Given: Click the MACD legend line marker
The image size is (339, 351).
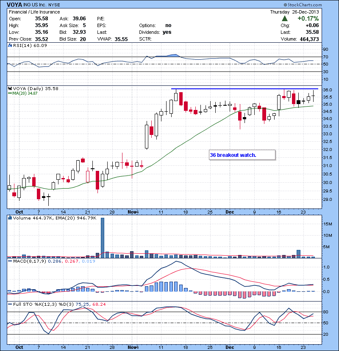Looking at the screenshot, I should click(x=10, y=261).
